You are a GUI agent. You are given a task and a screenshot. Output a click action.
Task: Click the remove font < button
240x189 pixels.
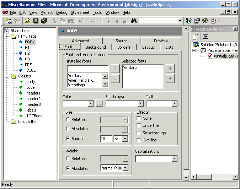(x=115, y=79)
